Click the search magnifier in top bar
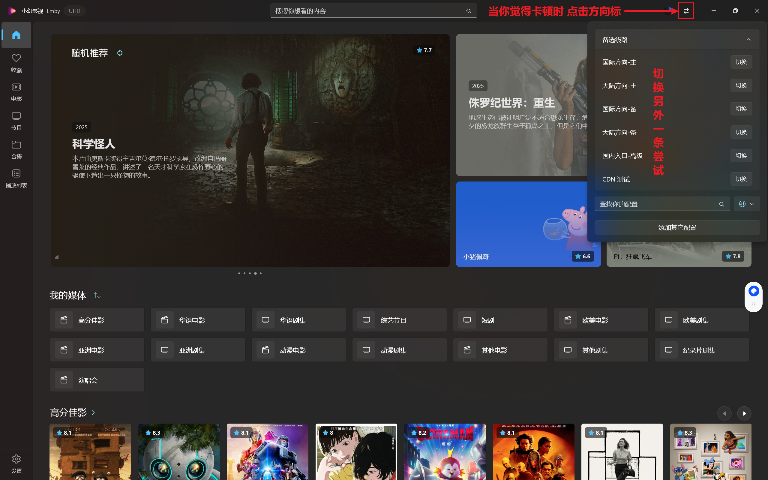Image resolution: width=768 pixels, height=480 pixels. pyautogui.click(x=468, y=11)
